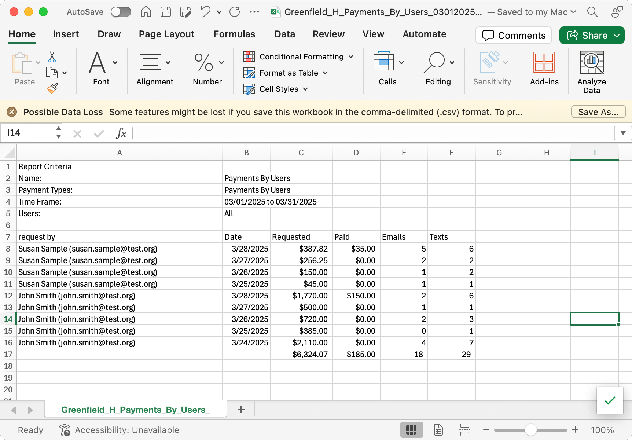Switch to Normal grid view
Viewport: 632px width, 440px height.
pos(411,430)
